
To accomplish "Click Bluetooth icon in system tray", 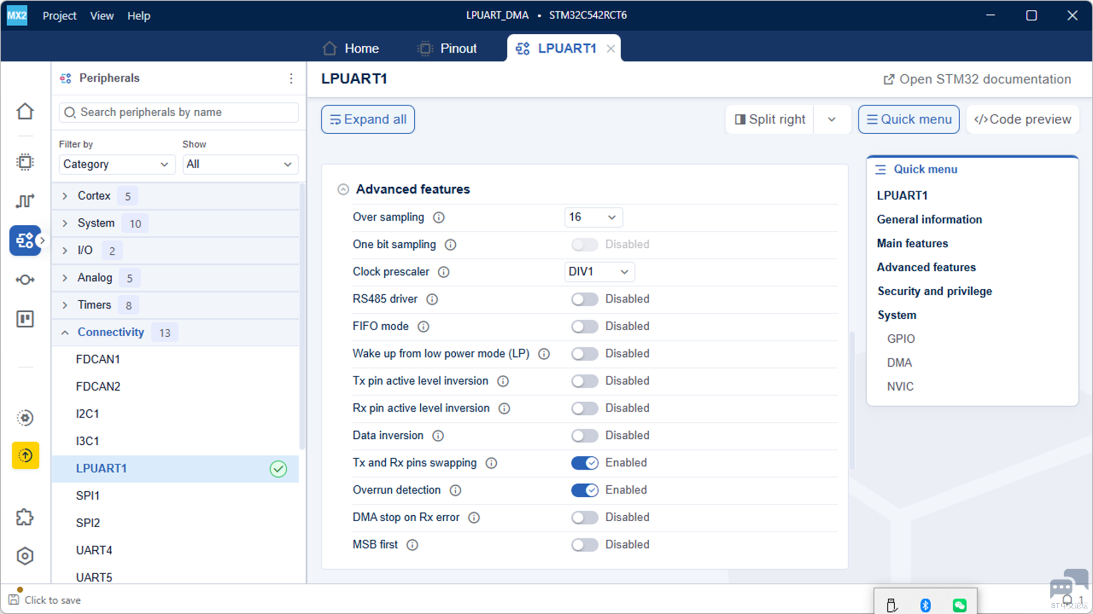I will (x=925, y=605).
